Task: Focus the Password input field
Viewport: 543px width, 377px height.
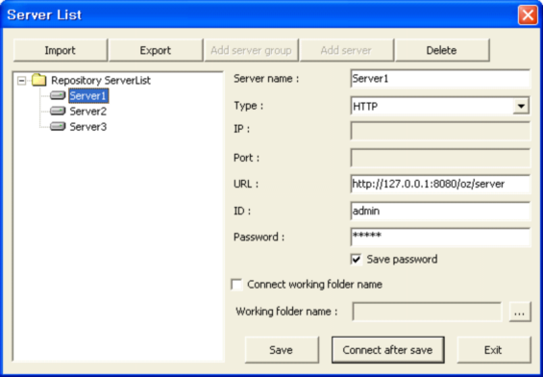Action: click(x=440, y=237)
